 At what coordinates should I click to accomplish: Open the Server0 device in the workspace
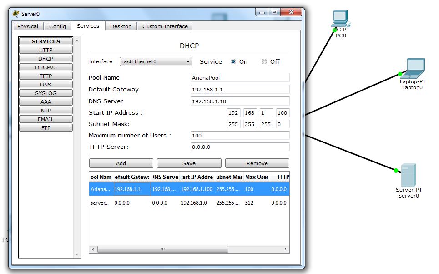408,175
